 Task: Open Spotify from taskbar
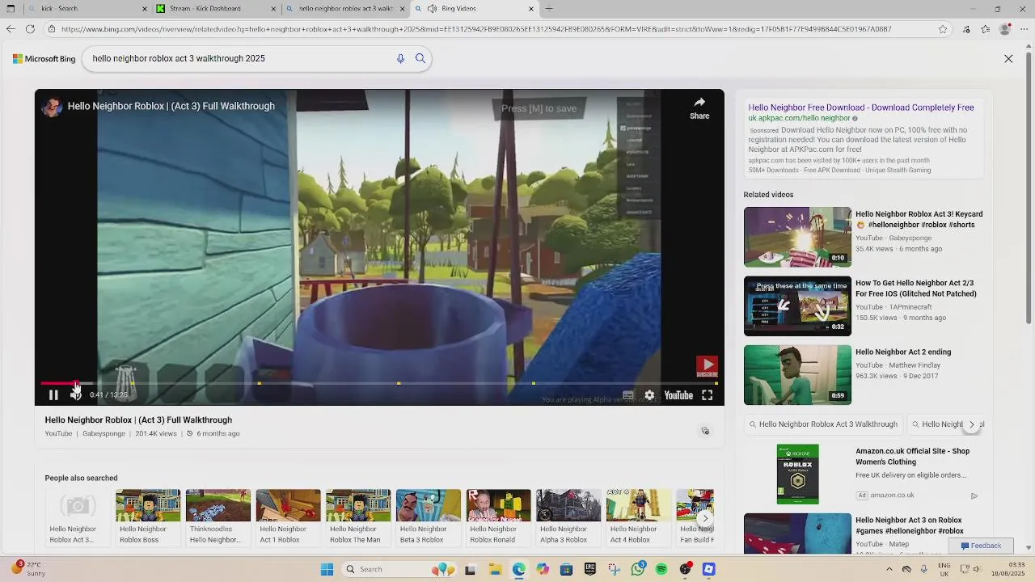[661, 569]
